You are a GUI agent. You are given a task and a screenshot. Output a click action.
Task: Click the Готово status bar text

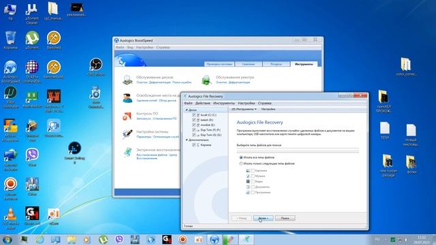[188, 227]
